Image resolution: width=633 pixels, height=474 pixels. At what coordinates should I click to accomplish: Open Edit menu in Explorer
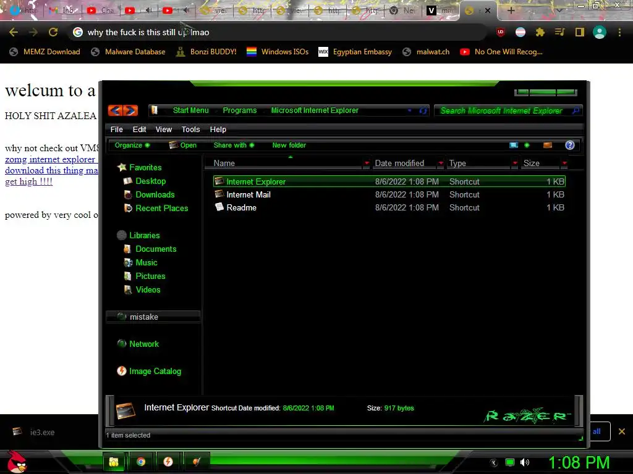(x=139, y=130)
